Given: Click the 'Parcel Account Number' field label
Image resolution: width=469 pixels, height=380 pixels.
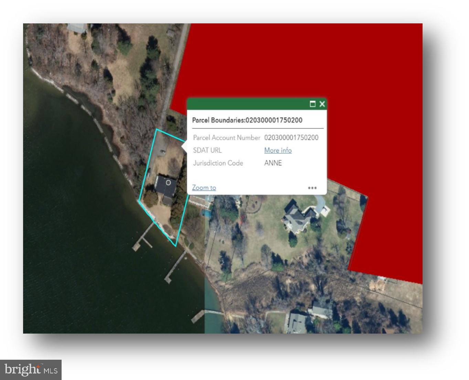Looking at the screenshot, I should click(x=226, y=138).
